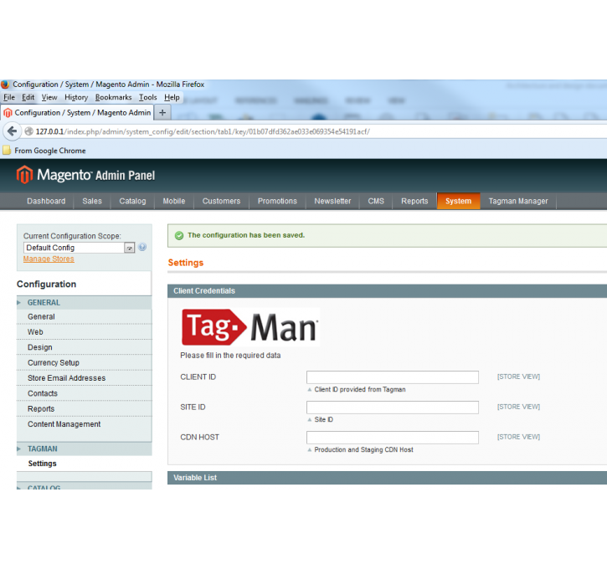Click the Settings page heading
The image size is (607, 569).
(186, 263)
